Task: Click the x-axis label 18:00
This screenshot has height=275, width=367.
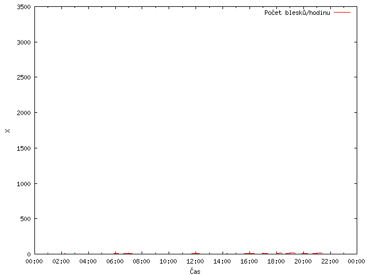Action: click(x=276, y=261)
